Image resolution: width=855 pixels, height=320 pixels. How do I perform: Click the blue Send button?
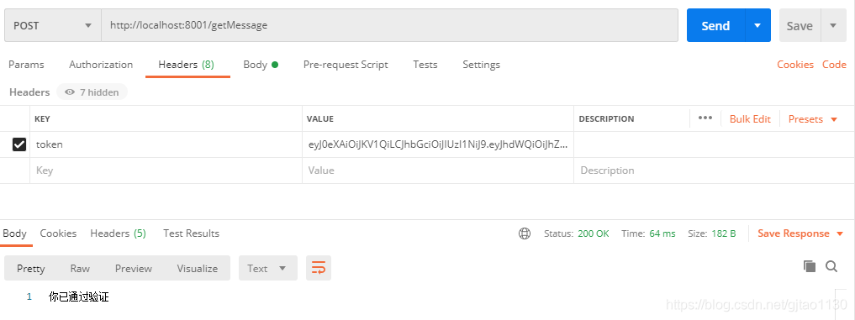click(716, 26)
